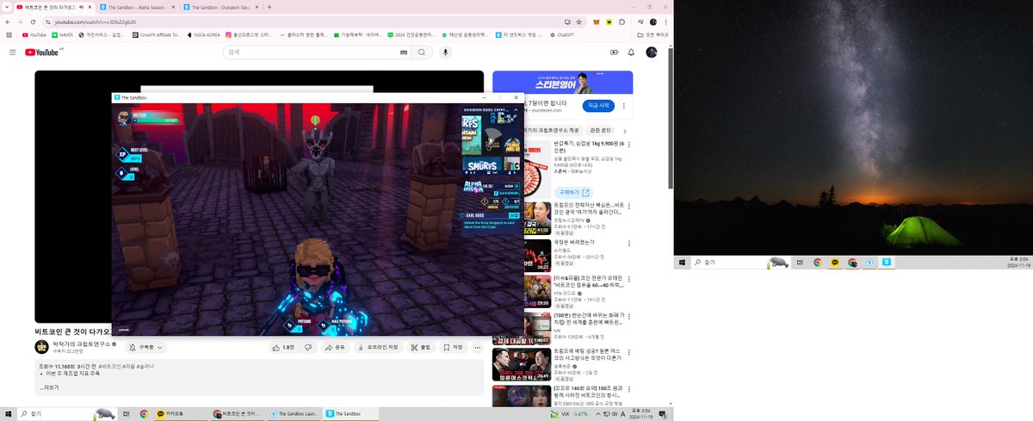Click the Level diamond icon in Sandbox
The width and height of the screenshot is (1033, 421).
click(121, 173)
